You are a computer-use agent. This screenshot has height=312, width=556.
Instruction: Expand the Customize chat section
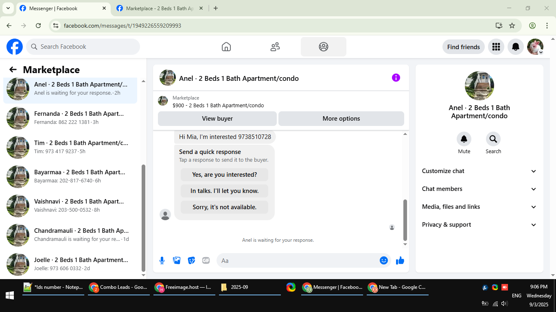point(479,171)
